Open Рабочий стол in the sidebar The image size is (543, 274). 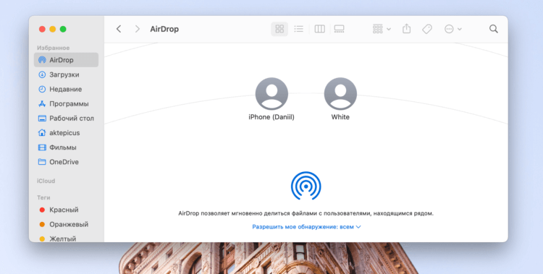click(66, 118)
